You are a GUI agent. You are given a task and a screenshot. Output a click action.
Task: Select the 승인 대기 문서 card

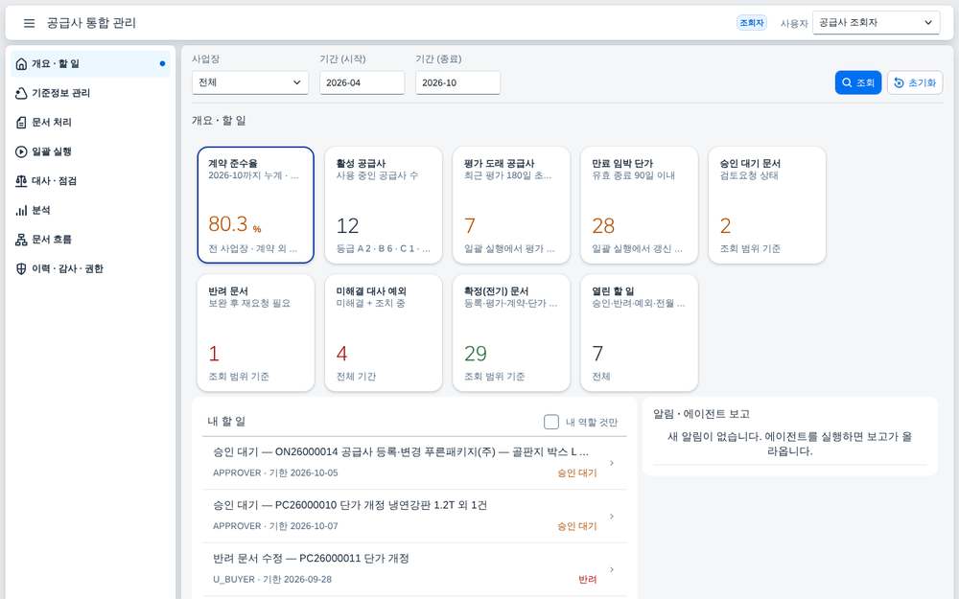coord(767,205)
